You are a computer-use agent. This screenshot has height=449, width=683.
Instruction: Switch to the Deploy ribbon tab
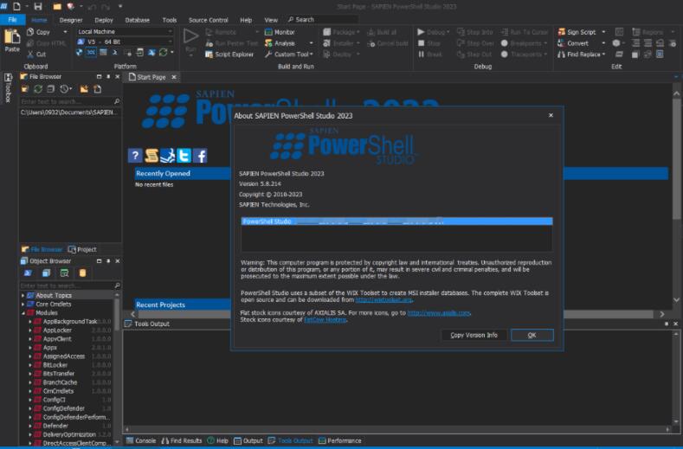click(104, 20)
